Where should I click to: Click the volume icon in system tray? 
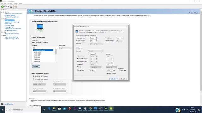pos(187,110)
